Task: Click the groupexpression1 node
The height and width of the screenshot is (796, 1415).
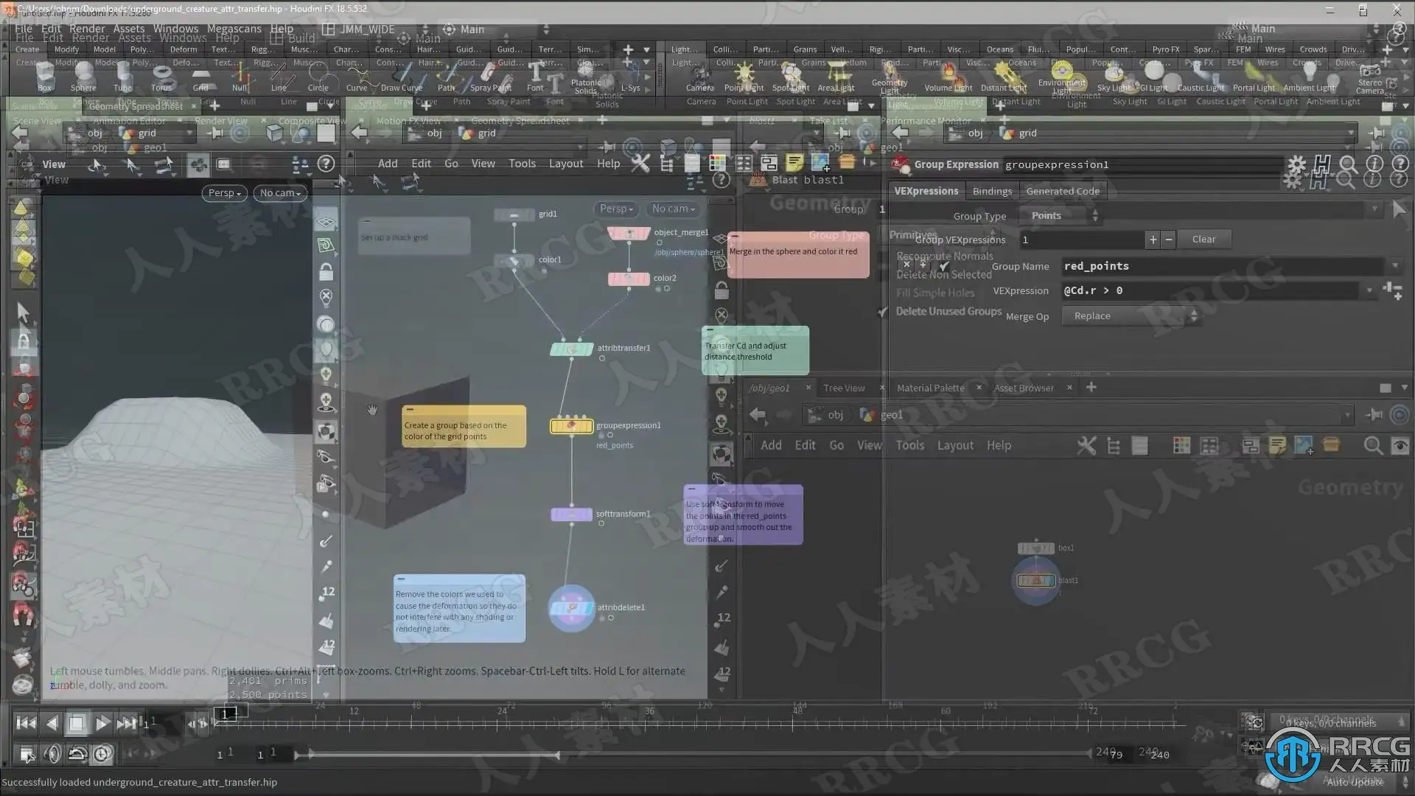Action: 571,426
